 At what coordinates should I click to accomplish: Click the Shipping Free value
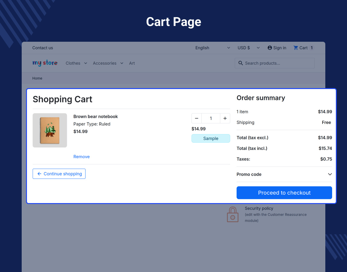click(327, 122)
